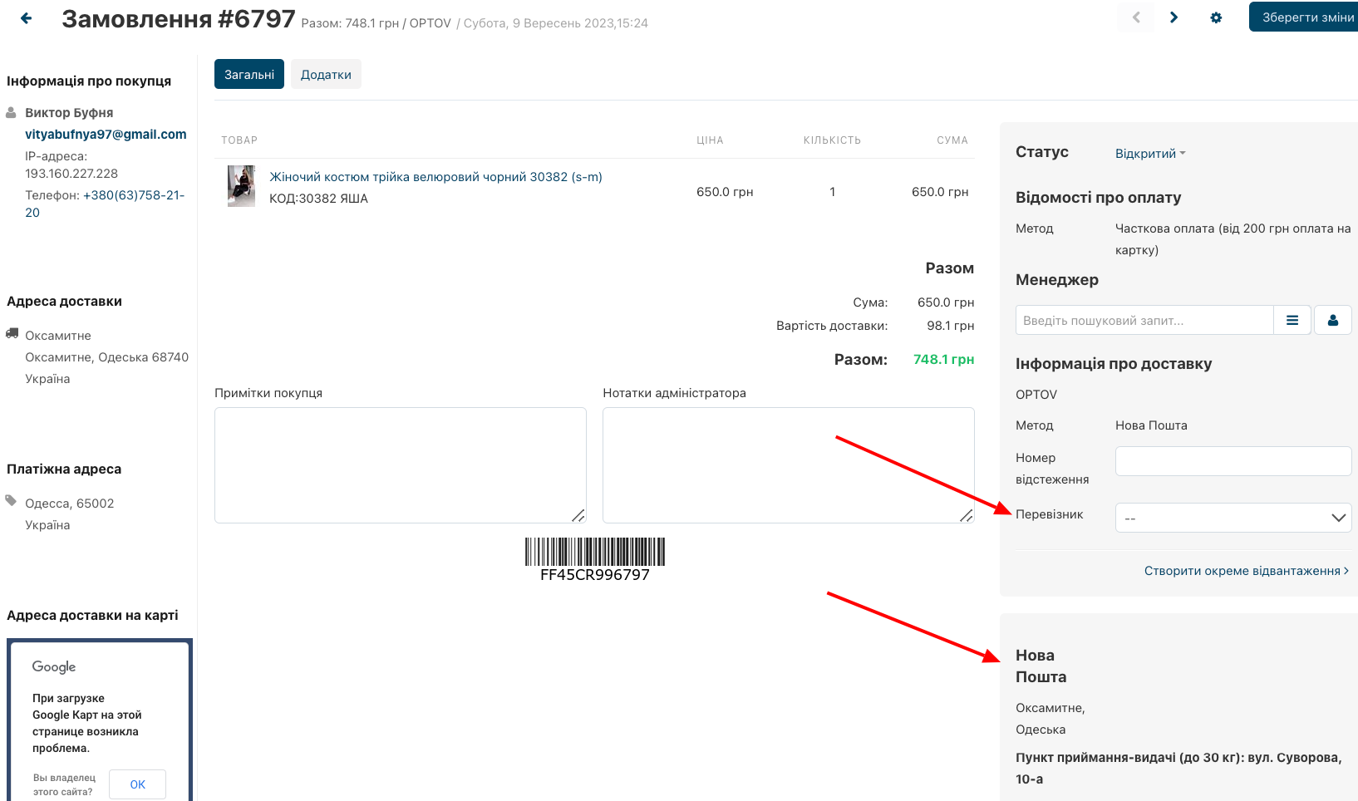The width and height of the screenshot is (1358, 801).
Task: Open the Жіночий костюм product link
Action: pos(435,177)
